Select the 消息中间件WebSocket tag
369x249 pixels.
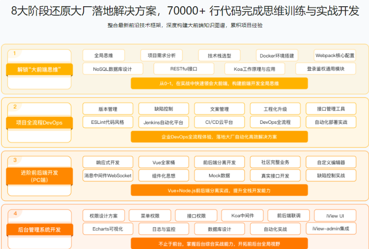click(108, 176)
